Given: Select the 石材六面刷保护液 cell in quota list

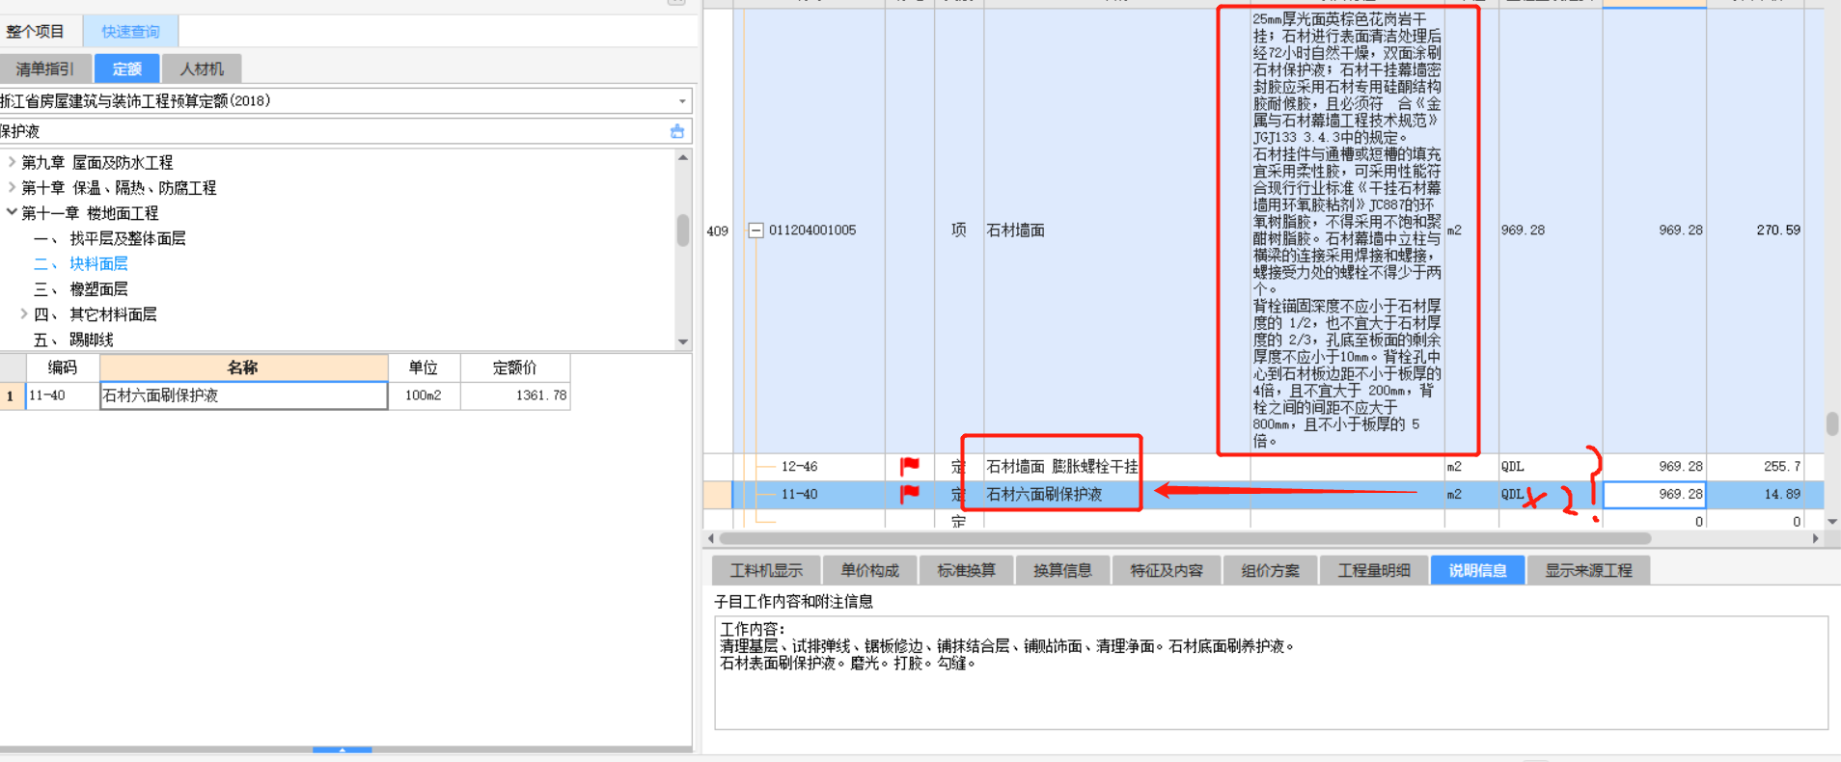Looking at the screenshot, I should point(243,395).
